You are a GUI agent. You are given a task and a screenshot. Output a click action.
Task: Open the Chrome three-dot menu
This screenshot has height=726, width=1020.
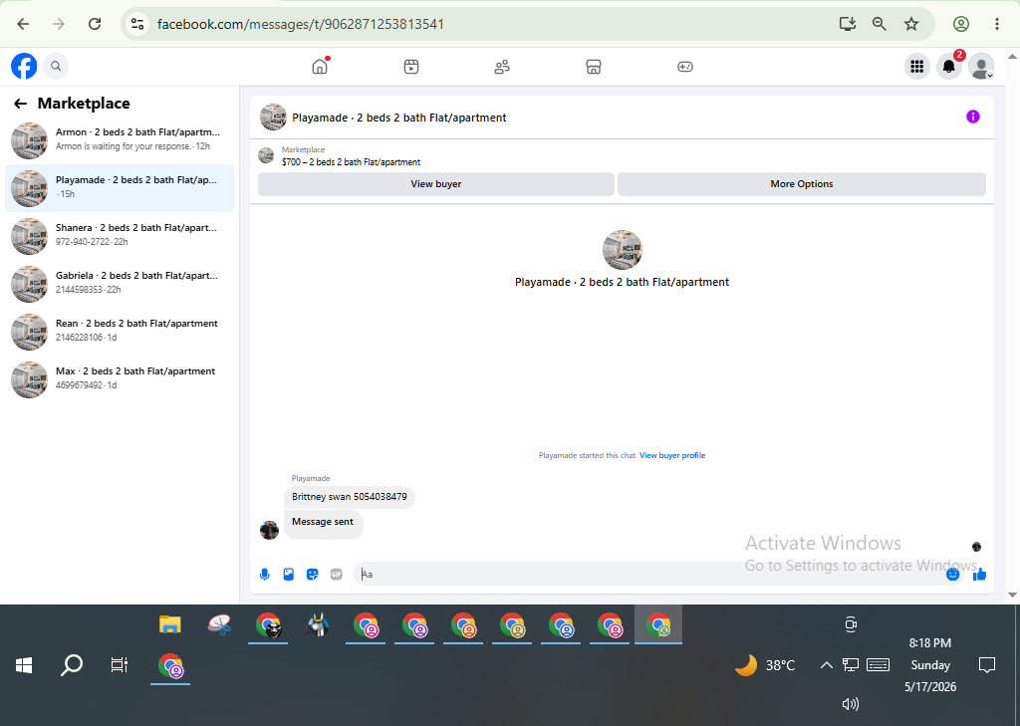996,24
